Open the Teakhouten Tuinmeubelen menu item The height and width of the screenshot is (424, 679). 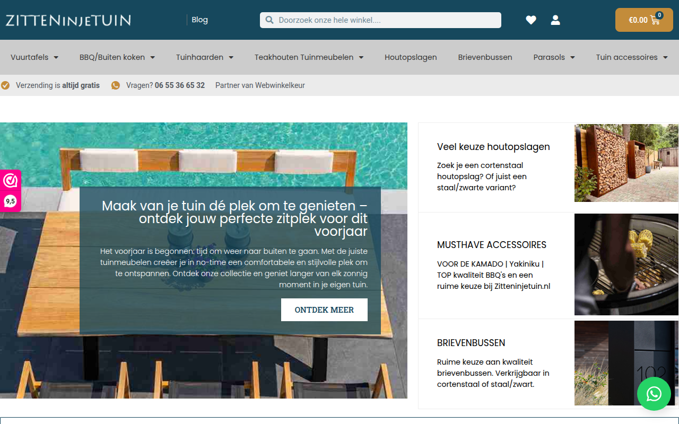click(304, 57)
